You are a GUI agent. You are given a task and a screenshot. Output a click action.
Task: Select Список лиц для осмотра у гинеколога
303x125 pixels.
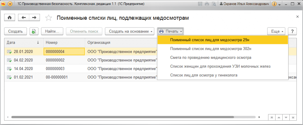coord(223,75)
